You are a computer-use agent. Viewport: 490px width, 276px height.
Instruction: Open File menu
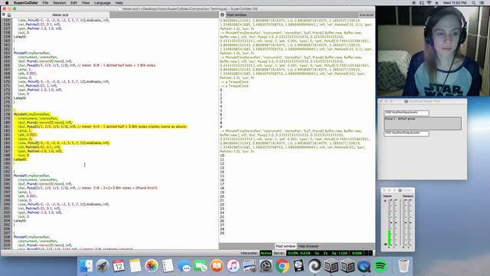45,3
